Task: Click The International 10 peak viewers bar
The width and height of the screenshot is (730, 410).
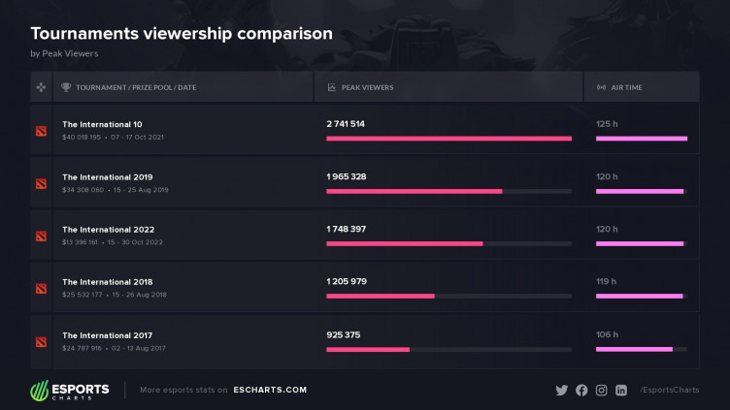Action: pyautogui.click(x=448, y=139)
